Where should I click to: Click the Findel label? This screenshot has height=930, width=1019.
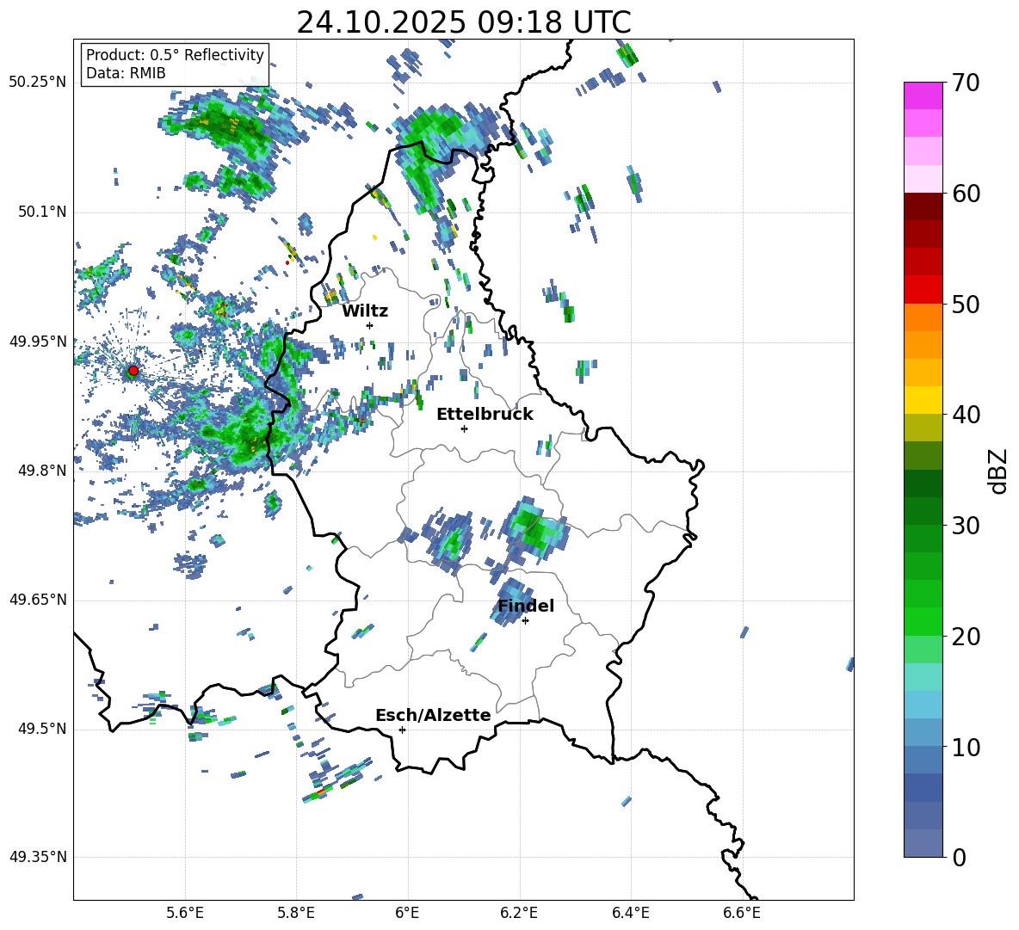526,606
